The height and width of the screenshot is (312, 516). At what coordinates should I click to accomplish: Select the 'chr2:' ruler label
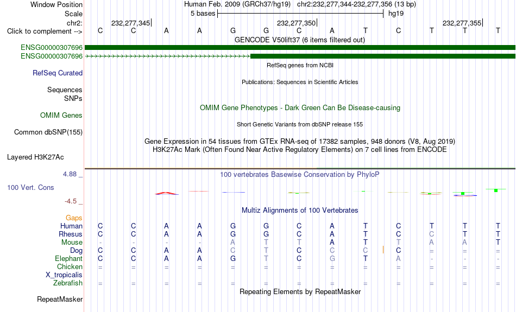75,23
